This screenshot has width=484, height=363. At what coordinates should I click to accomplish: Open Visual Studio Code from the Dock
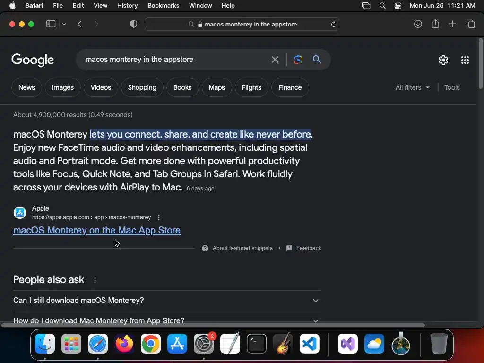pos(309,344)
